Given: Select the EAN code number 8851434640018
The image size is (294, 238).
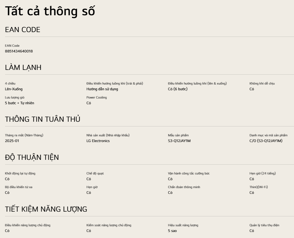Looking at the screenshot, I should (x=19, y=51).
